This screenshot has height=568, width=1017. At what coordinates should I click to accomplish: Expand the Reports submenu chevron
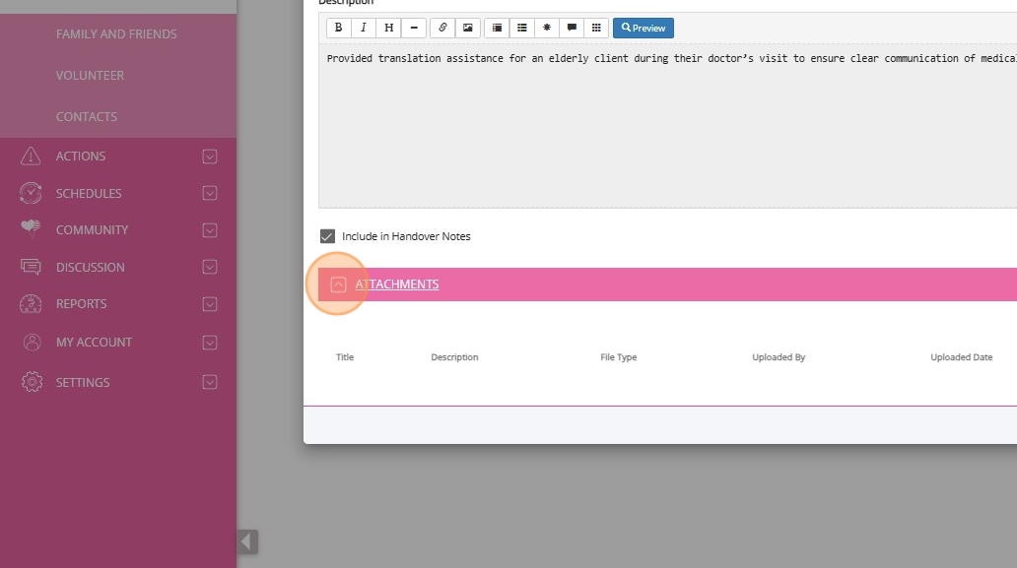(210, 304)
